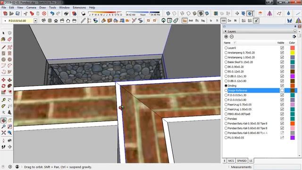This screenshot has width=302, height=170.
Task: Open the layers Details arrow menu
Action: (x=294, y=37)
